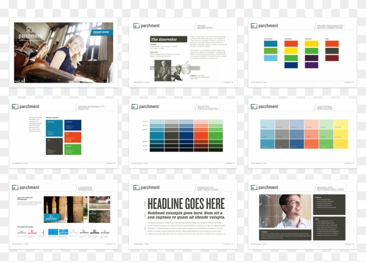Select the Parchment icon on the Additional Web Colors slide
This screenshot has height=262, width=366.
(255, 106)
